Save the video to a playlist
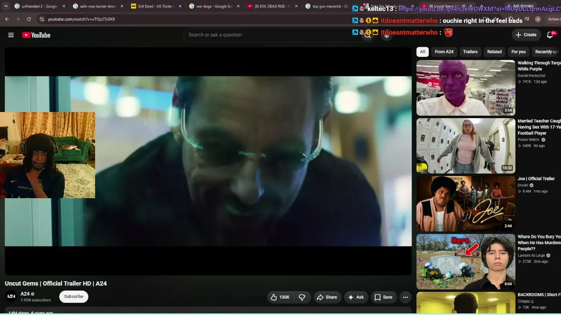The height and width of the screenshot is (315, 561). coord(383,297)
